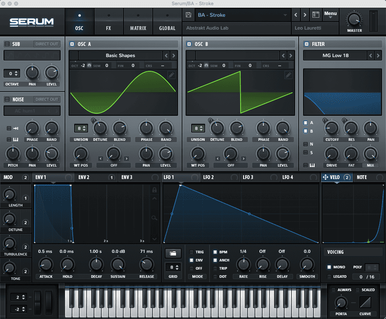Click the save preset floppy disk icon
386x319 pixels.
[x=188, y=15]
